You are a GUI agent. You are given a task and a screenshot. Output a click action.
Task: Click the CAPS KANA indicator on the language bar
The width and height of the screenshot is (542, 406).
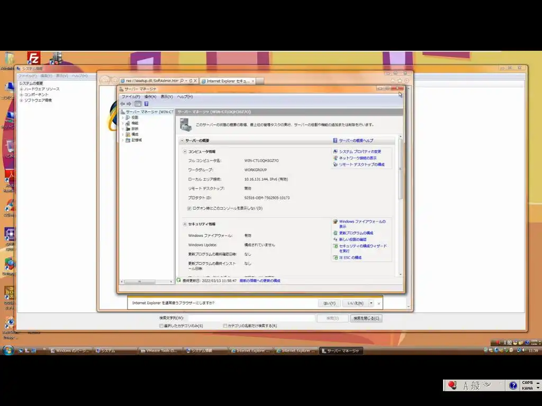point(527,385)
